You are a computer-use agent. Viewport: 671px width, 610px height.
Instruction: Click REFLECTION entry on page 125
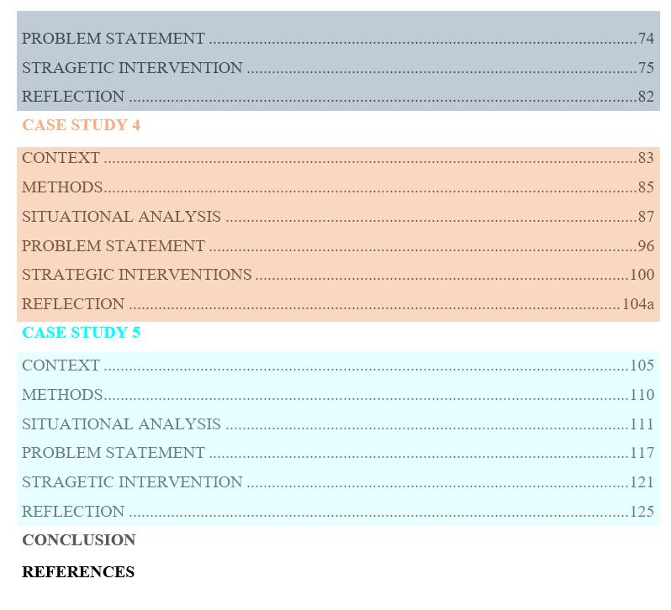(73, 512)
